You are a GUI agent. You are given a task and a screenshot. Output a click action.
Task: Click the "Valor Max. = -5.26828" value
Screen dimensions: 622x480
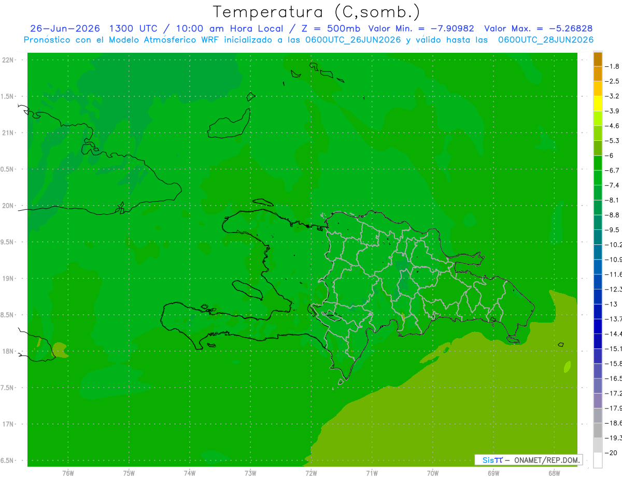538,28
